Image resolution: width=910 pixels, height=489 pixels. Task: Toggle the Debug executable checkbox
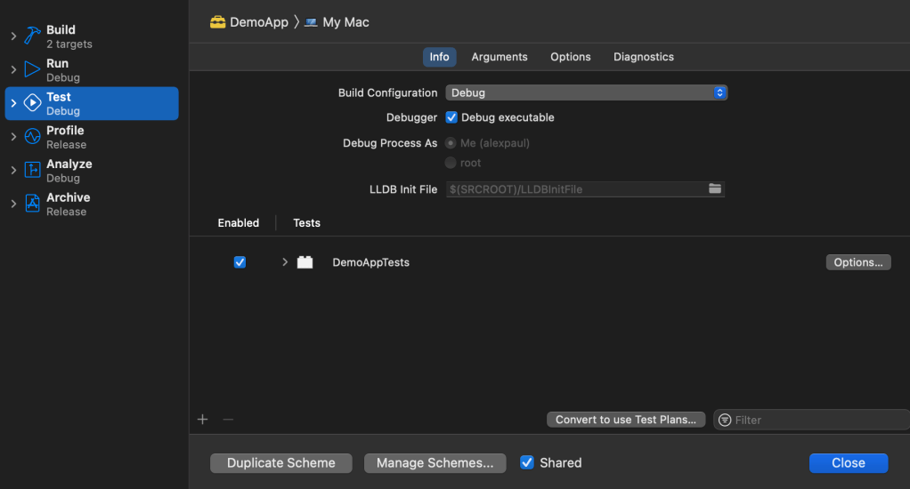click(x=451, y=117)
